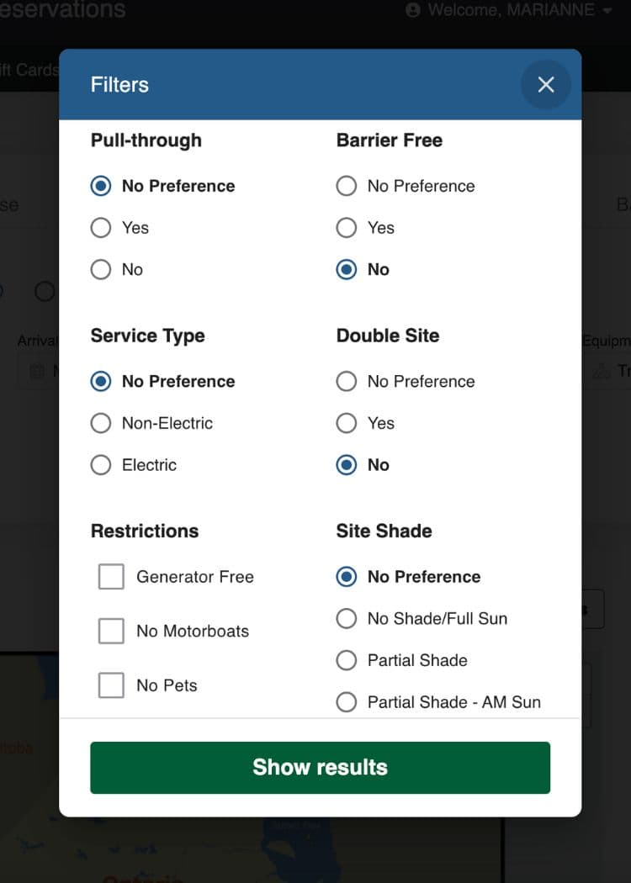Choose No Shade/Full Sun option

pos(347,618)
